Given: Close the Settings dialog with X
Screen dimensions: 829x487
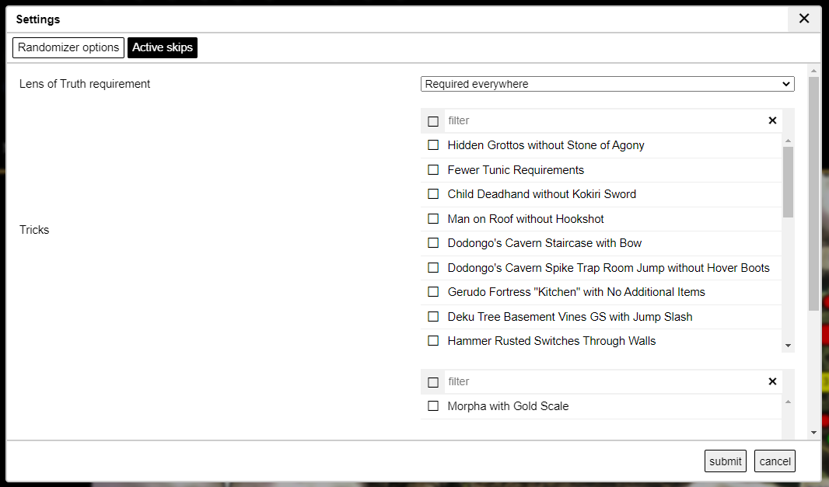Looking at the screenshot, I should [804, 19].
